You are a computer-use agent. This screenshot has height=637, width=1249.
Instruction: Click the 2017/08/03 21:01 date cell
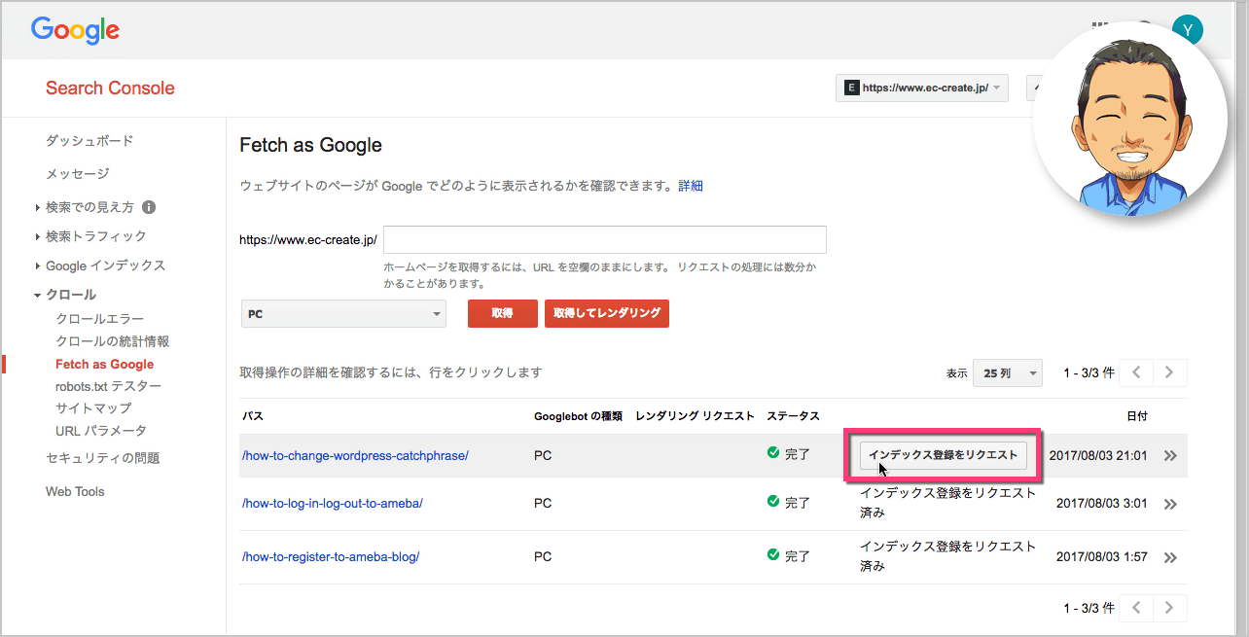coord(1098,455)
